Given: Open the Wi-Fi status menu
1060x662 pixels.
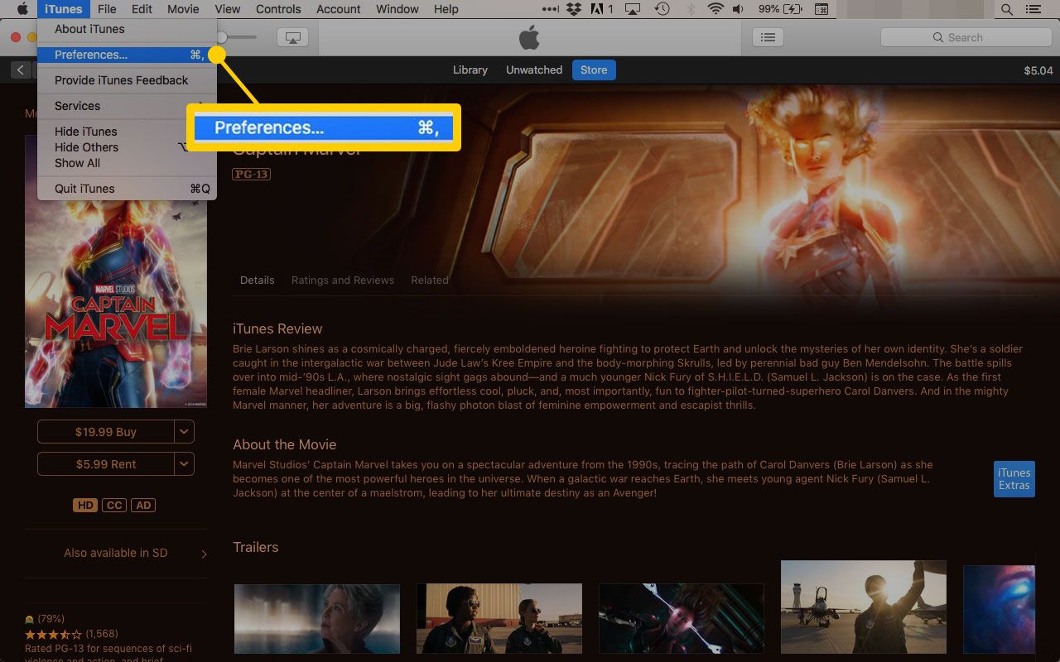Looking at the screenshot, I should point(715,9).
